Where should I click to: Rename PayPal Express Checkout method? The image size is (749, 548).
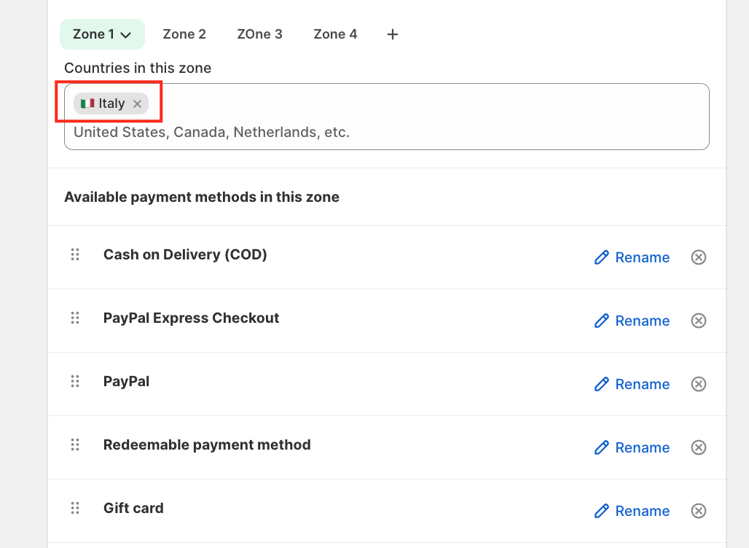632,321
